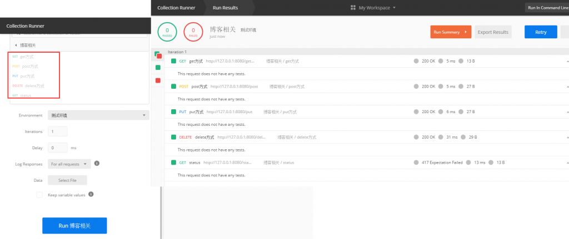Open the My Workspace dropdown
This screenshot has height=239, width=569.
(x=373, y=8)
